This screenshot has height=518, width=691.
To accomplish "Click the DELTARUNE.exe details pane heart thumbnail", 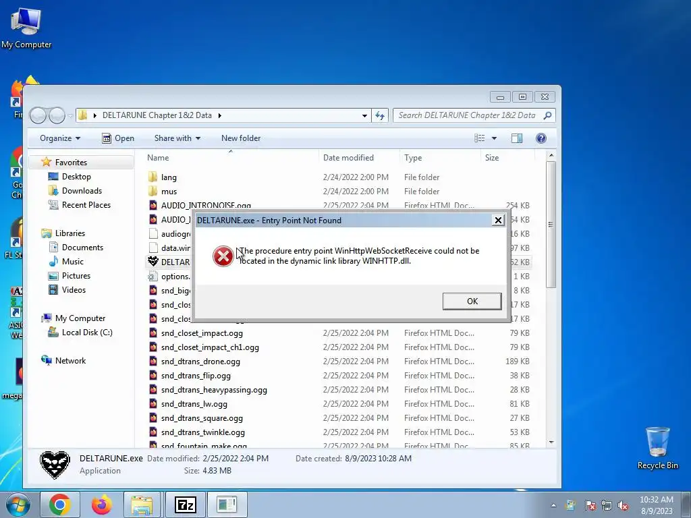I will tap(55, 465).
